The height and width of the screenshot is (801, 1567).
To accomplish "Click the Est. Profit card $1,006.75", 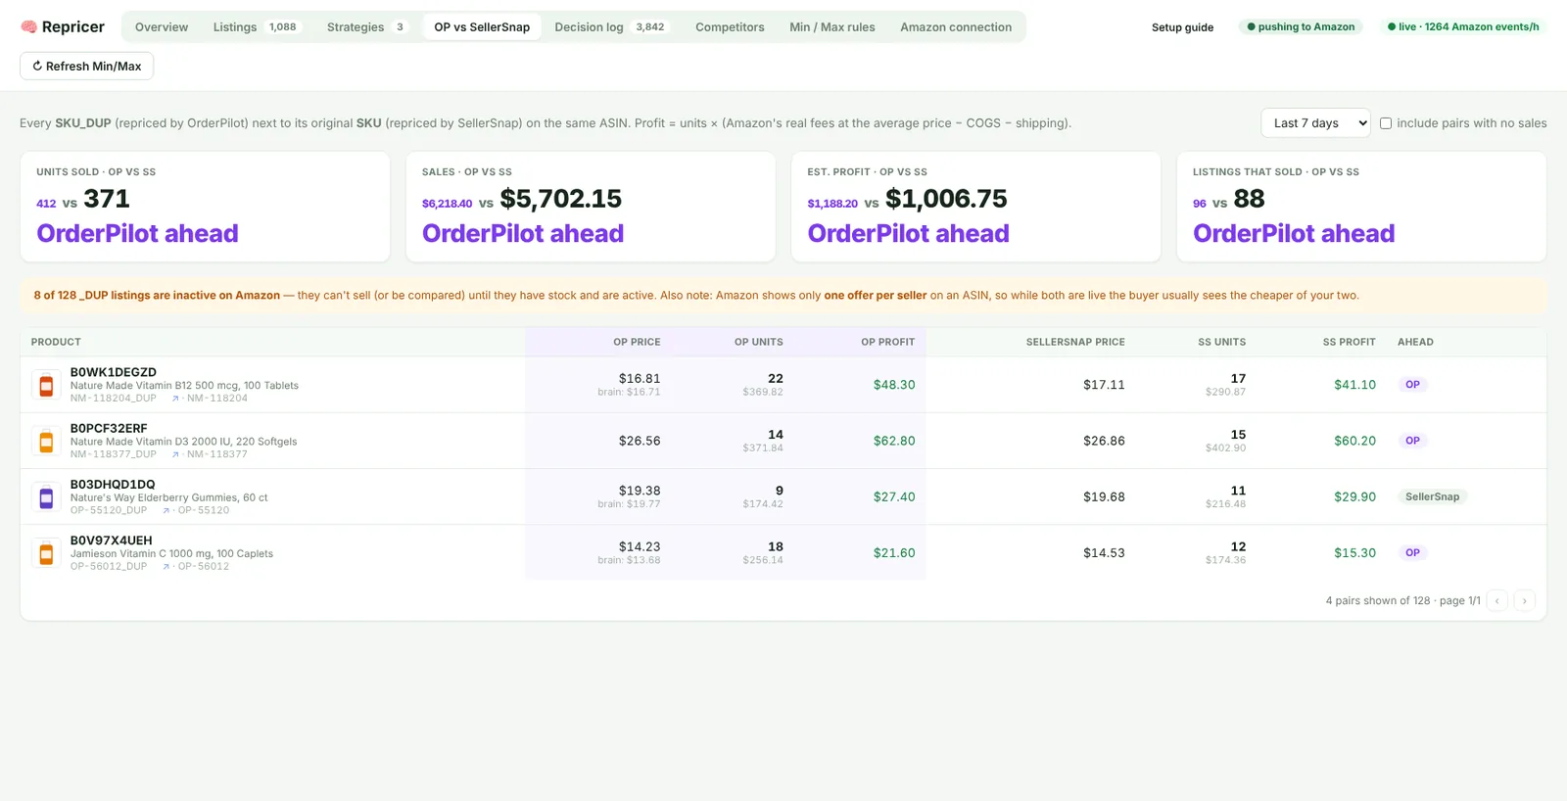I will [x=946, y=199].
